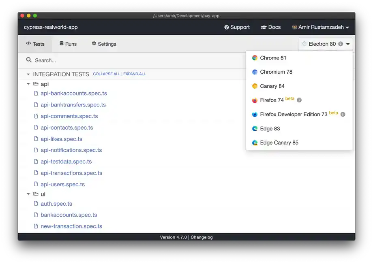Click file icon beside api-bankaccounts.spec.ts

tap(36, 93)
